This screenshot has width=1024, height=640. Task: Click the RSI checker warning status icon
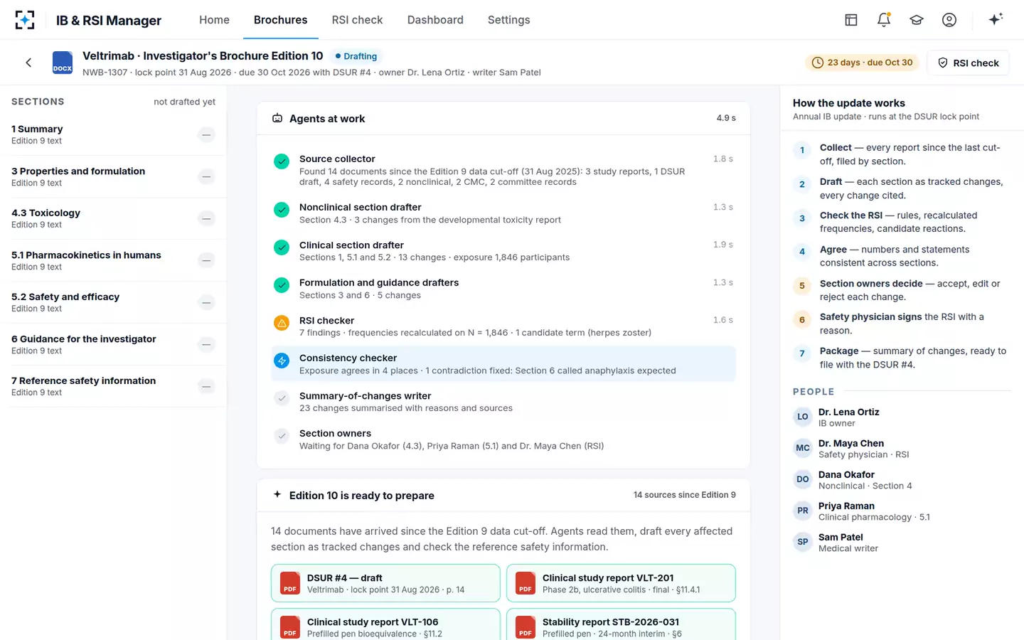pyautogui.click(x=282, y=323)
